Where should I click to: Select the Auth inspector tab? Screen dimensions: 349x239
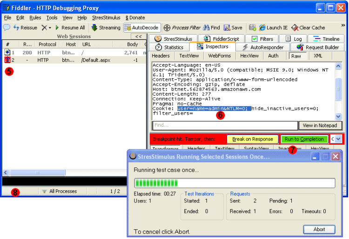[273, 56]
